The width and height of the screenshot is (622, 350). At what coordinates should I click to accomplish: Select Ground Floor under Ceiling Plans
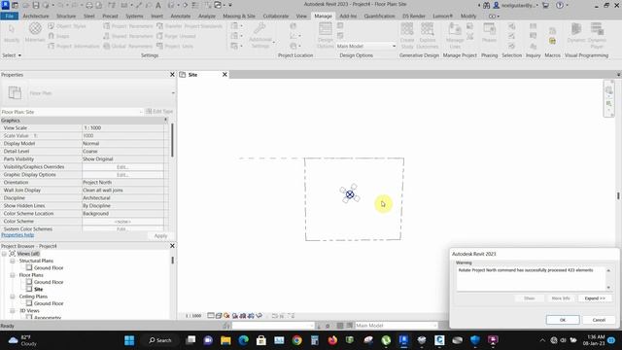pyautogui.click(x=49, y=303)
